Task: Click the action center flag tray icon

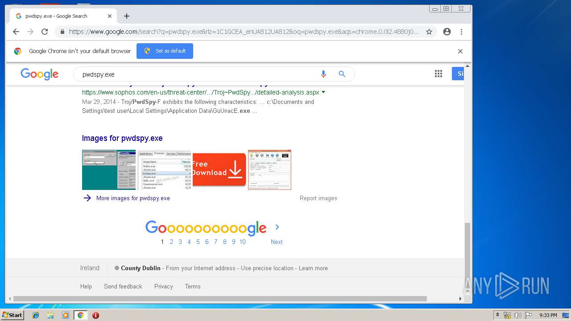Action: click(x=529, y=315)
